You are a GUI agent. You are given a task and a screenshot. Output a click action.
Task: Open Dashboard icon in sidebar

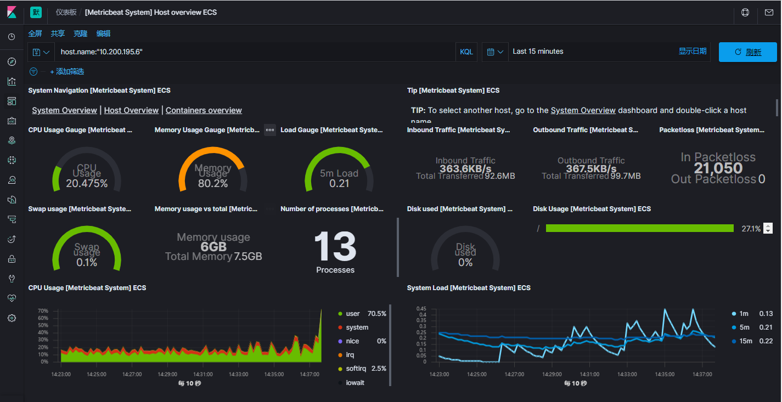[12, 101]
